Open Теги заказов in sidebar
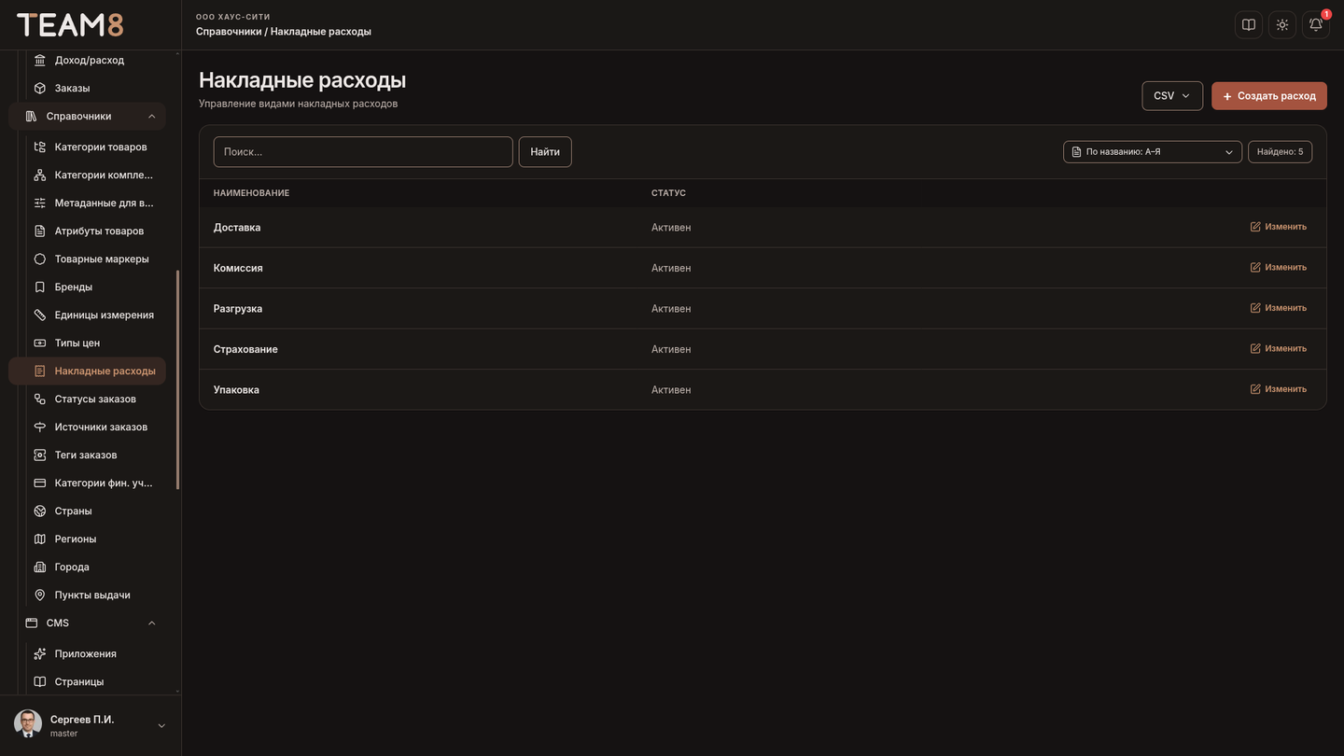This screenshot has height=756, width=1344. [x=87, y=455]
